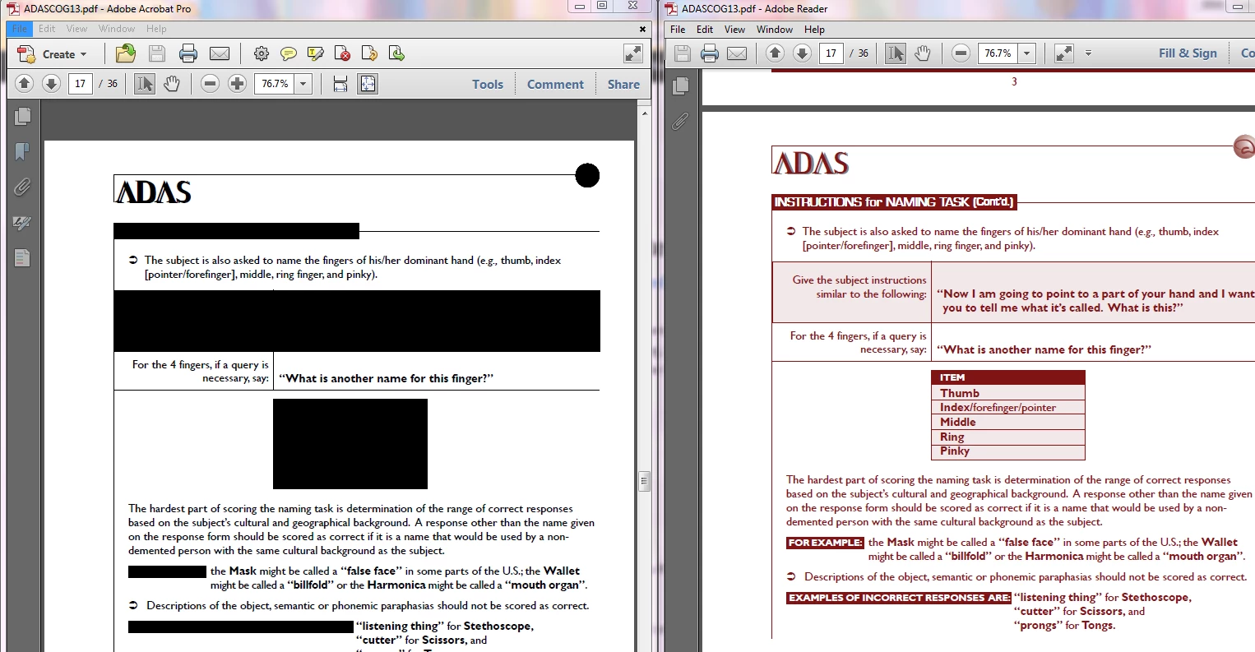Click the Create PDF icon in Acrobat Pro

pyautogui.click(x=26, y=54)
